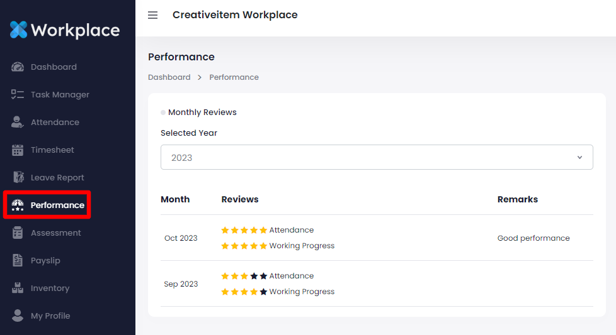Click the Workplace logo
The height and width of the screenshot is (335, 616).
(x=65, y=30)
